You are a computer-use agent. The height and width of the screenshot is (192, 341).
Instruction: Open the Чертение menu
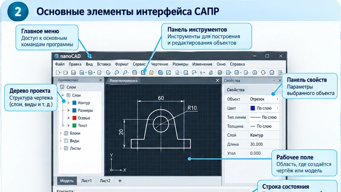click(x=159, y=64)
